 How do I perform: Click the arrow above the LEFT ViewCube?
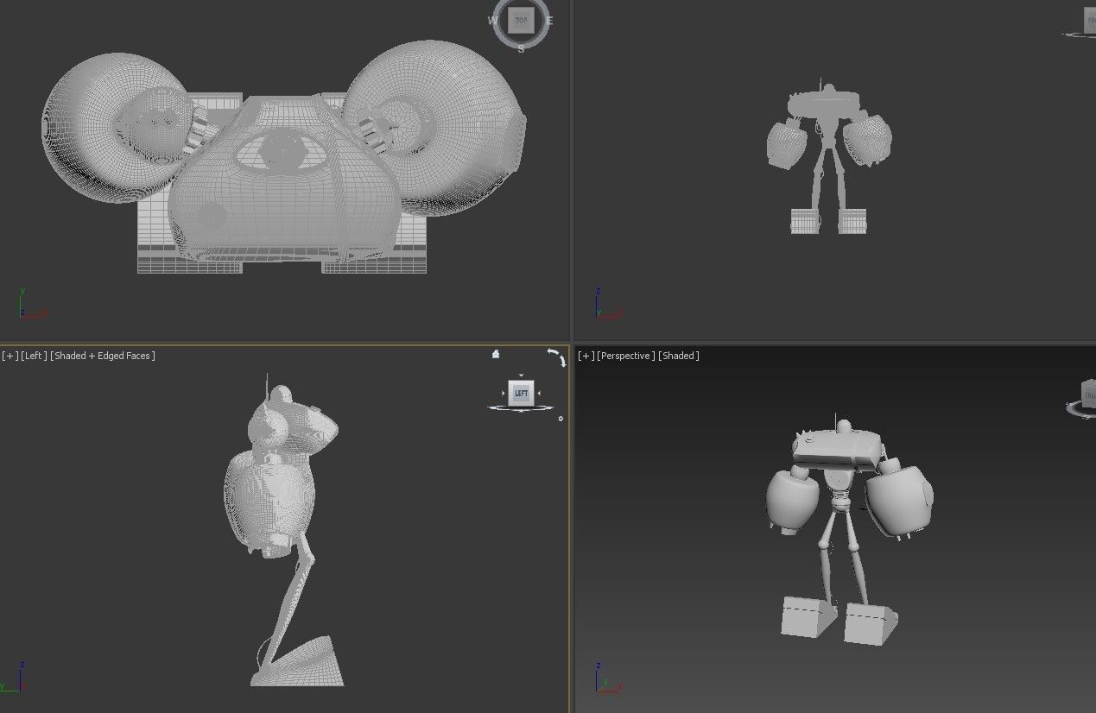click(x=521, y=375)
